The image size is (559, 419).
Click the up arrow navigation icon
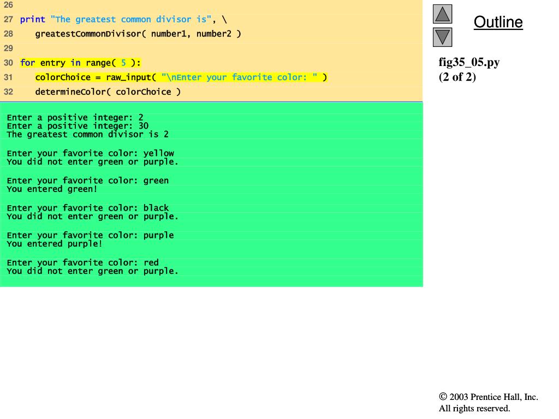[442, 14]
